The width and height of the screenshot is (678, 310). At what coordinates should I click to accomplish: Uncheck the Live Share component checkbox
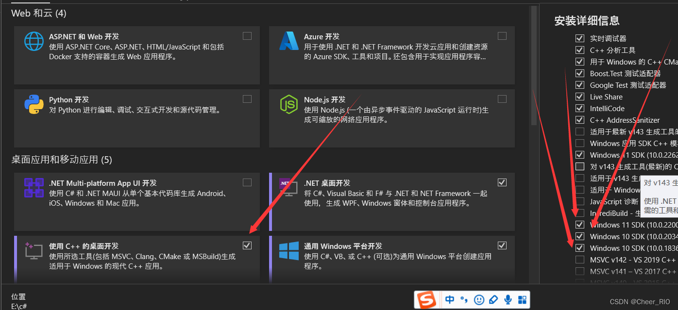click(580, 97)
